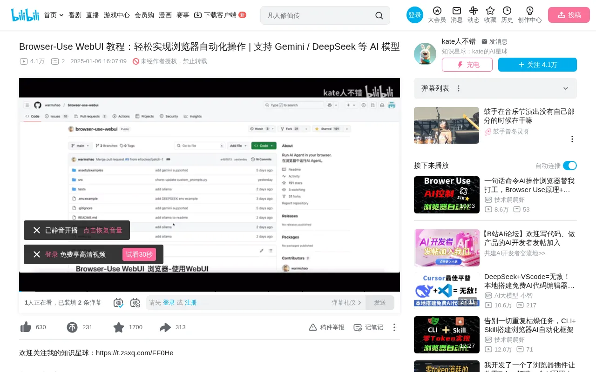
Task: Open ad card options three-dot menu
Action: click(572, 139)
